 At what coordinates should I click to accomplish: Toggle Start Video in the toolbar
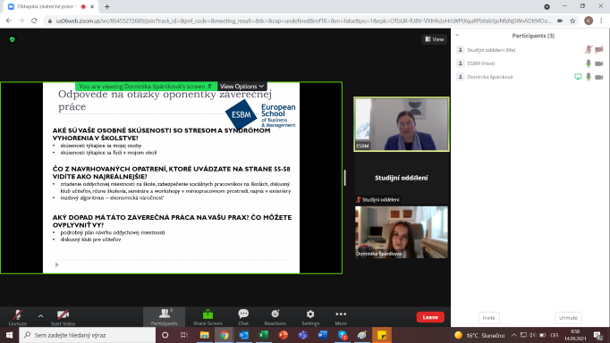[x=63, y=317]
